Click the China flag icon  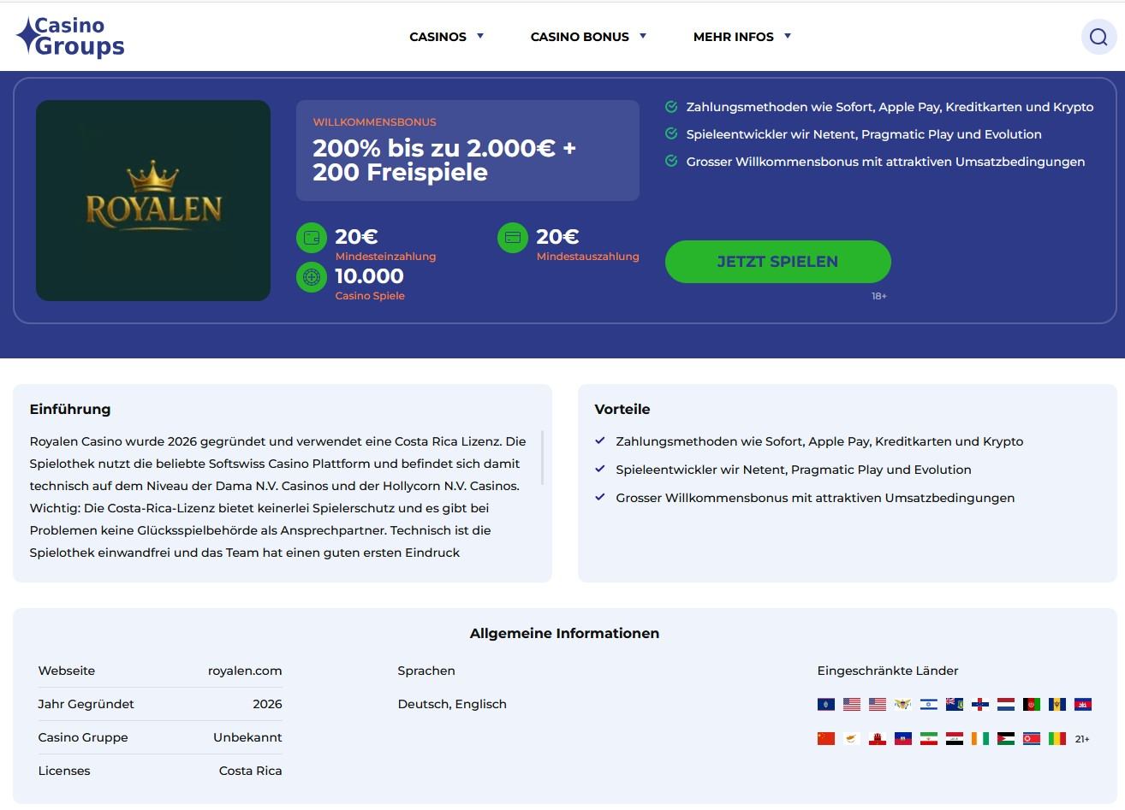826,739
